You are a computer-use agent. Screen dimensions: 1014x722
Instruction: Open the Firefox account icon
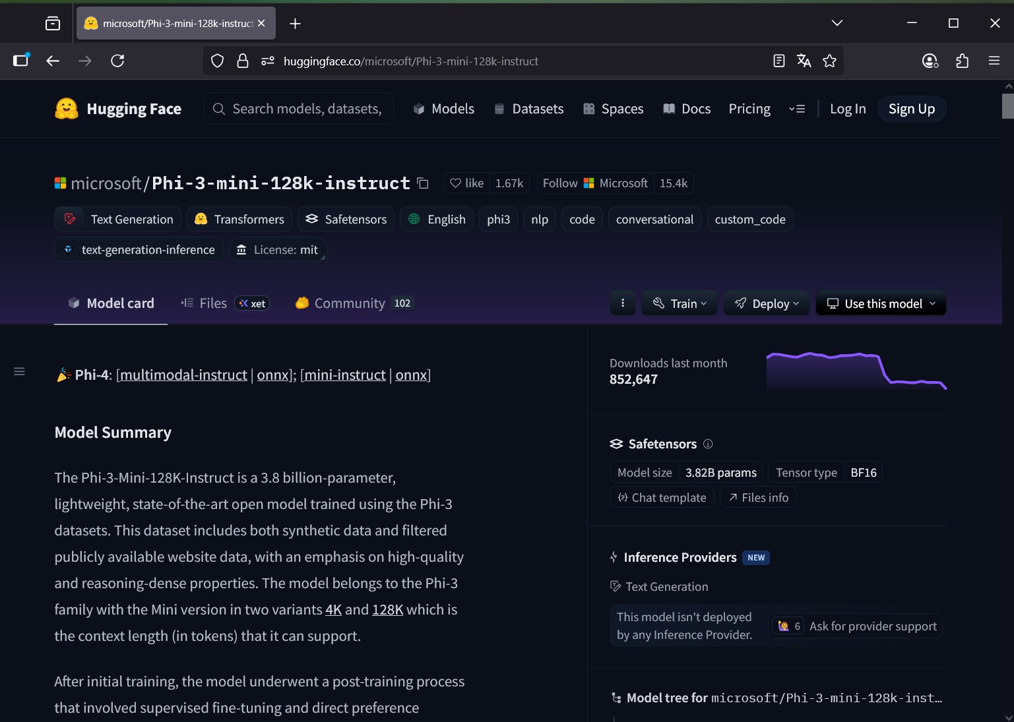(930, 61)
